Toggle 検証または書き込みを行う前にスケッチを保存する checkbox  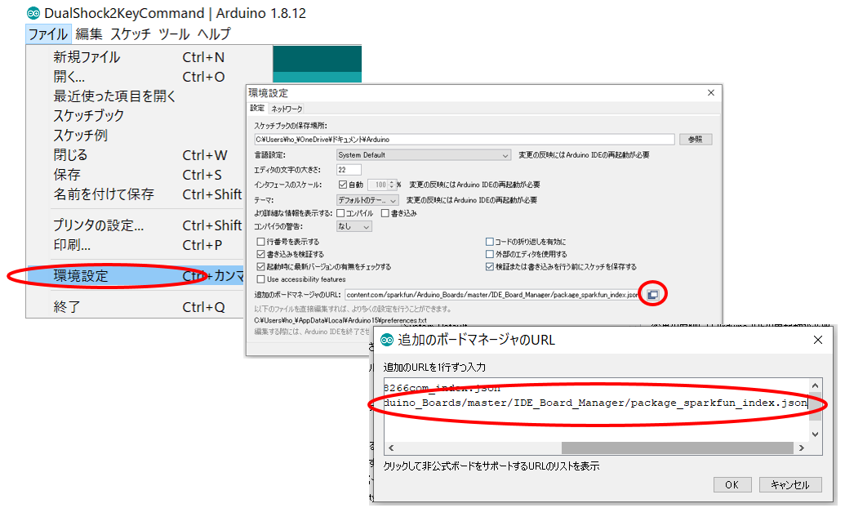(x=489, y=266)
